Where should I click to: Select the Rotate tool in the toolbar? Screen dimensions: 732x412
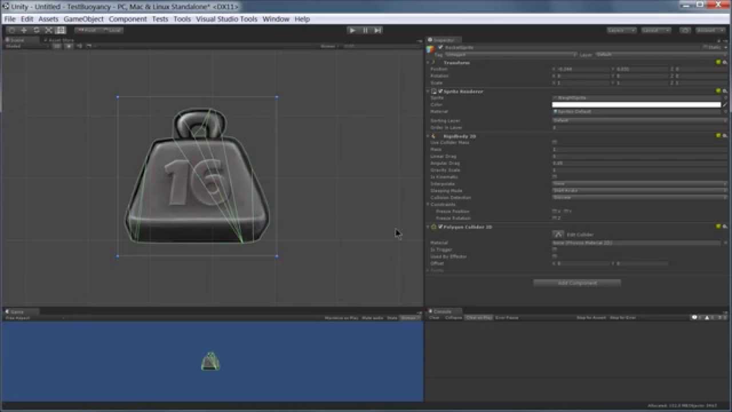point(37,30)
